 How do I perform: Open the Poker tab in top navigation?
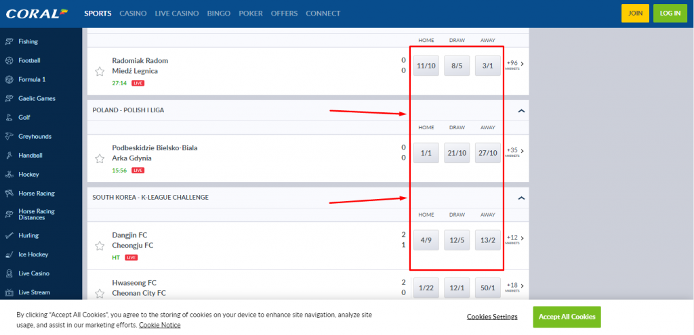point(251,14)
